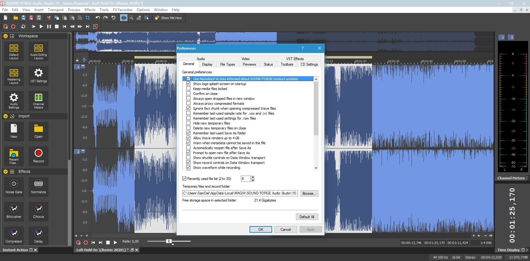The image size is (530, 261).
Task: Enable Hide new temporary files
Action: pos(188,123)
